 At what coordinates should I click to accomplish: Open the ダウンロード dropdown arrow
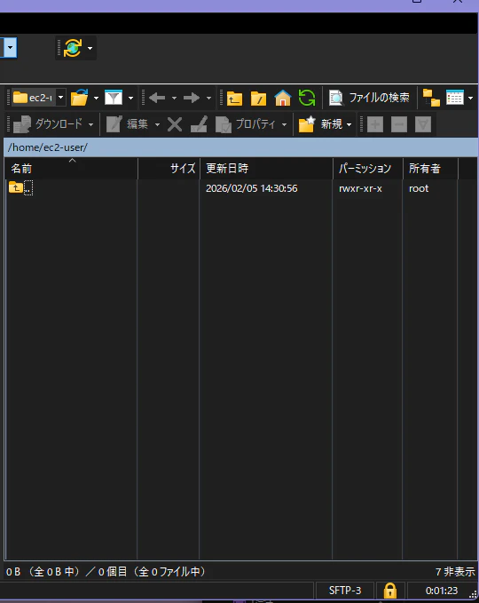click(90, 124)
